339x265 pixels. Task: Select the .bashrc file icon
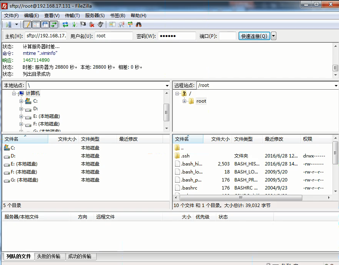(177, 188)
